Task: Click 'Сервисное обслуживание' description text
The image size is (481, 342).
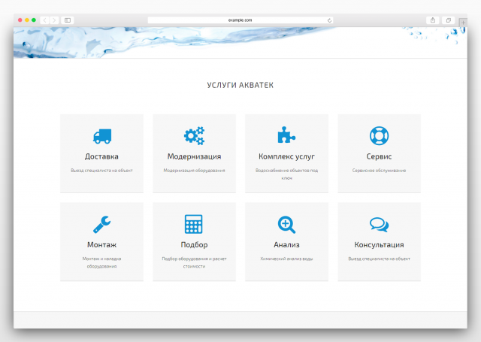Action: 379,171
